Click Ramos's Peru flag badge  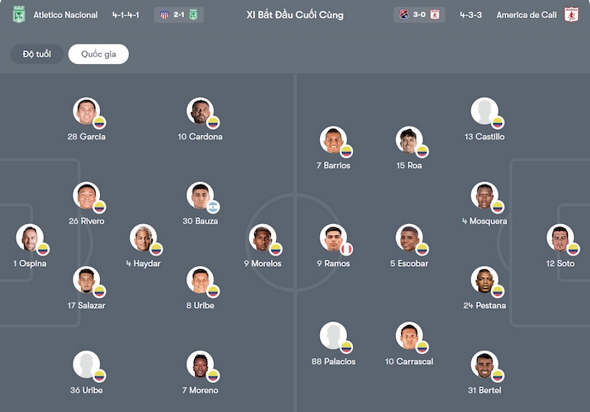click(346, 249)
